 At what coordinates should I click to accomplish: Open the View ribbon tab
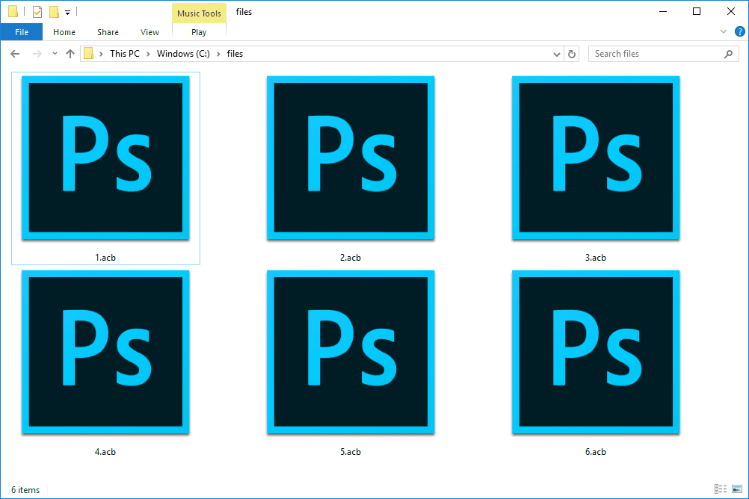click(x=150, y=32)
